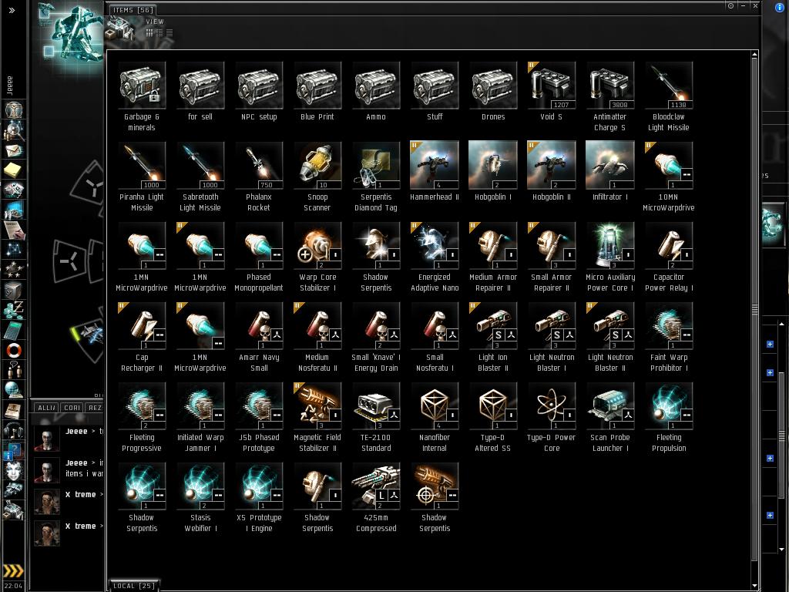789x592 pixels.
Task: Open the Wallet coins icon
Action: tap(14, 310)
